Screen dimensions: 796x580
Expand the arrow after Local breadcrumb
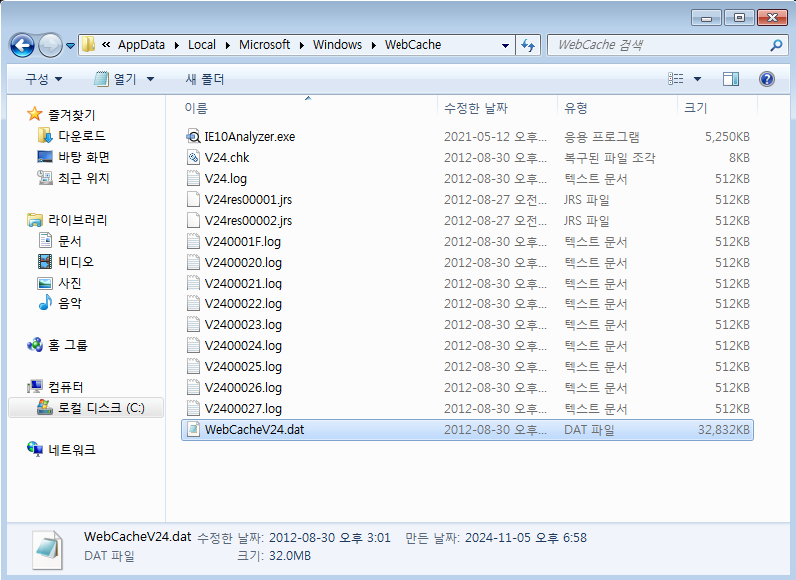point(228,45)
